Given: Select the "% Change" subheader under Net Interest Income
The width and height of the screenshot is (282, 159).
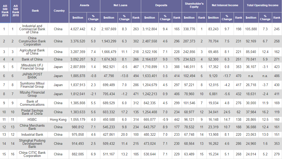Looking at the screenshot, I should [x=227, y=18].
